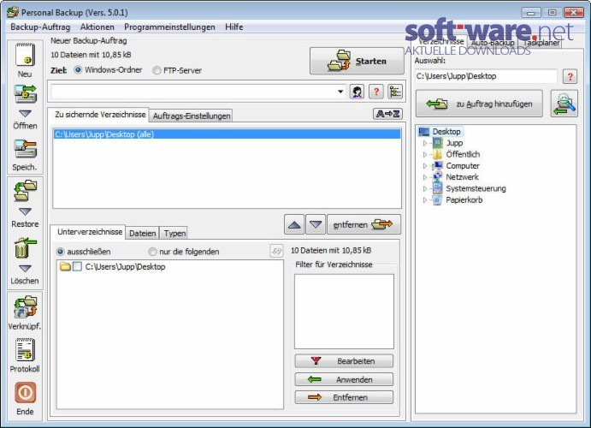Click the Ende power icon
Viewport: 591px width, 428px height.
click(x=26, y=393)
